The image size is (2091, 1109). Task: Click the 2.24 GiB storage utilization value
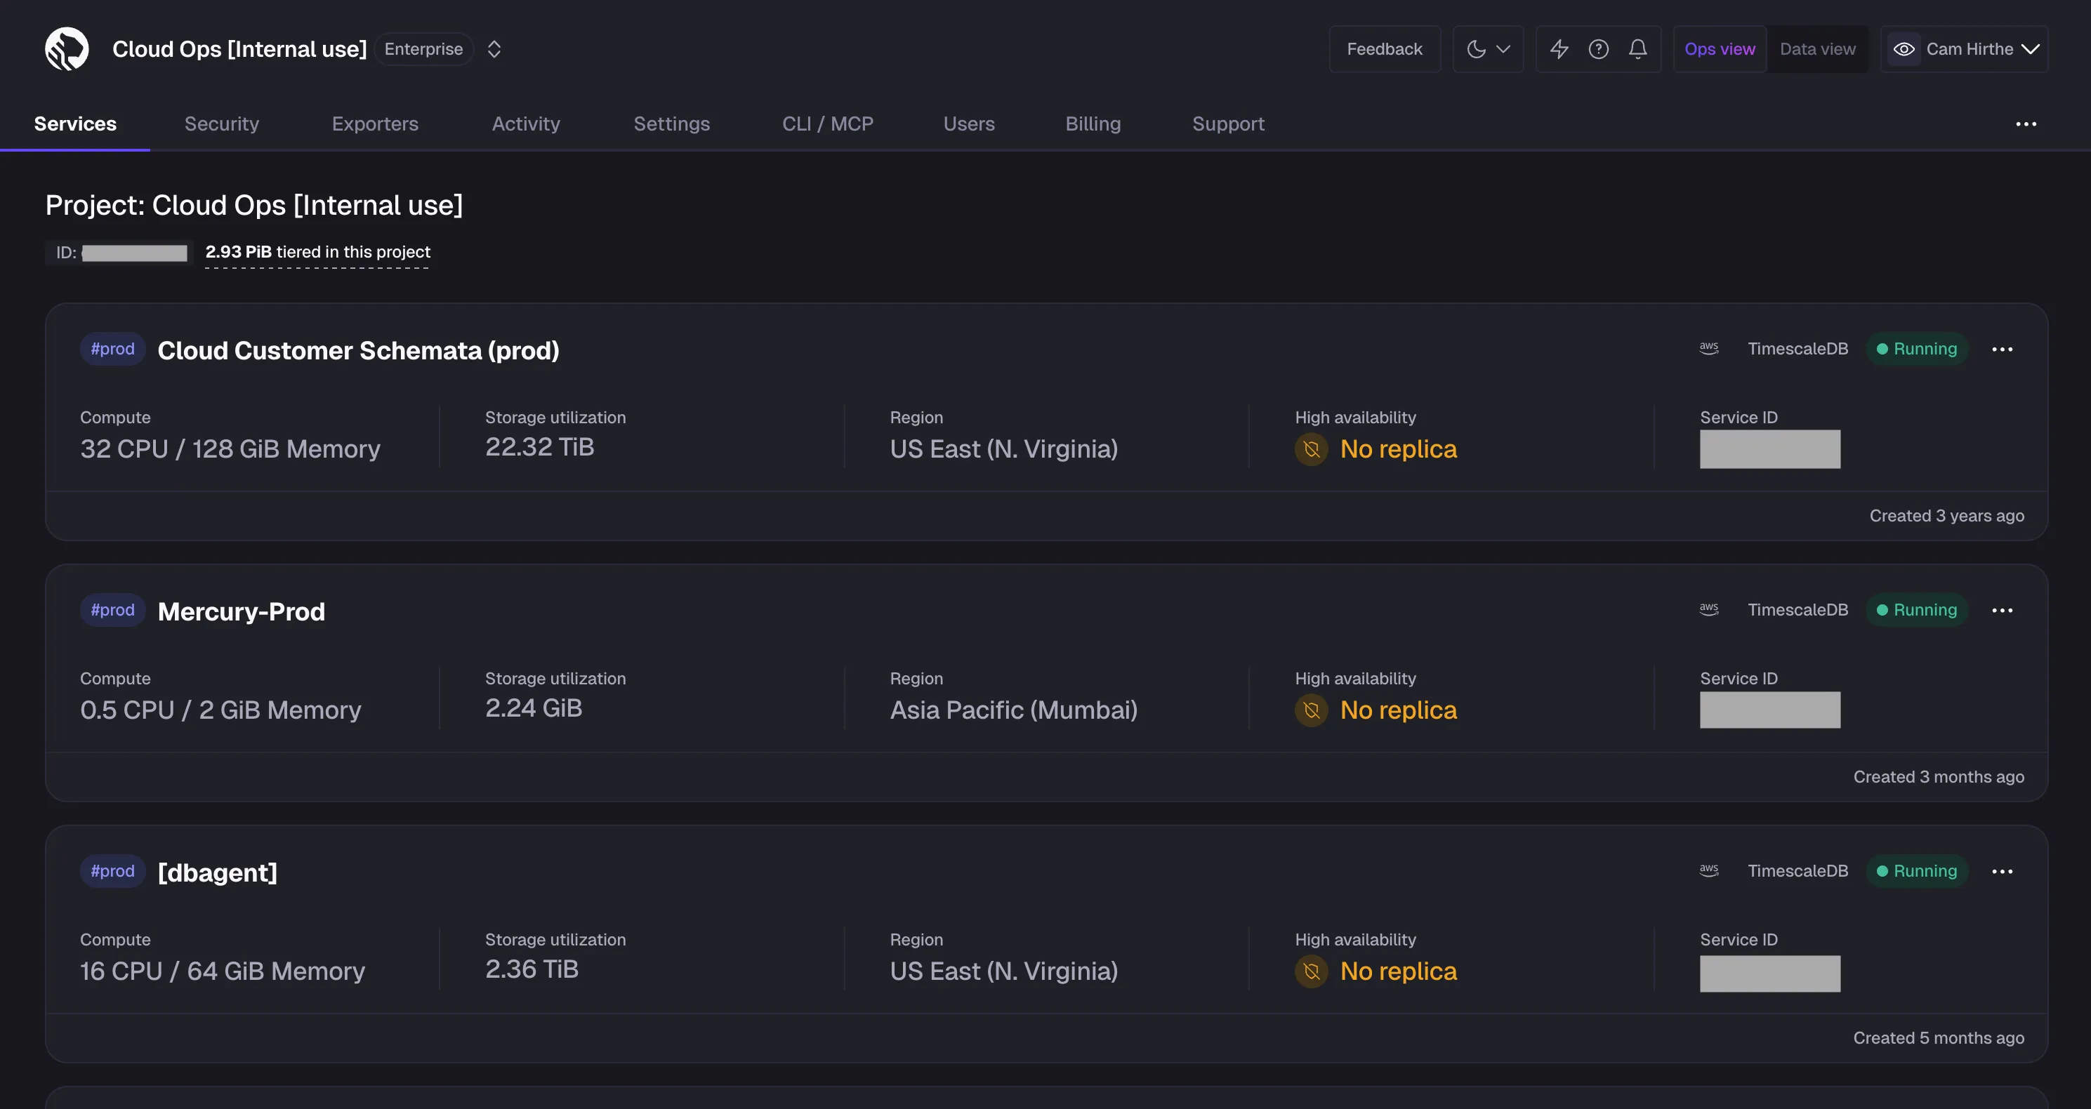(x=534, y=708)
